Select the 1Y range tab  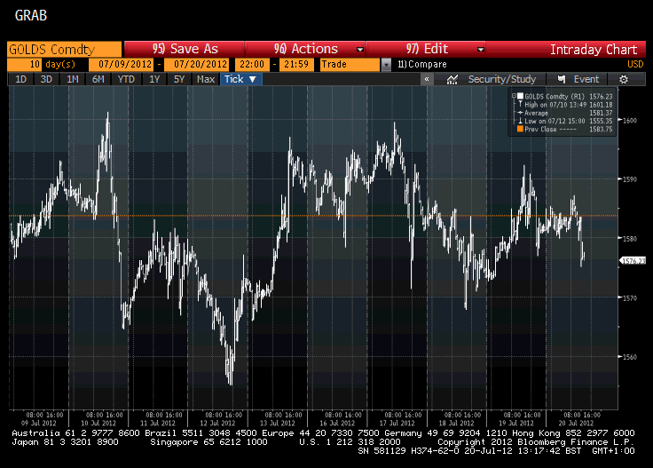(x=154, y=79)
